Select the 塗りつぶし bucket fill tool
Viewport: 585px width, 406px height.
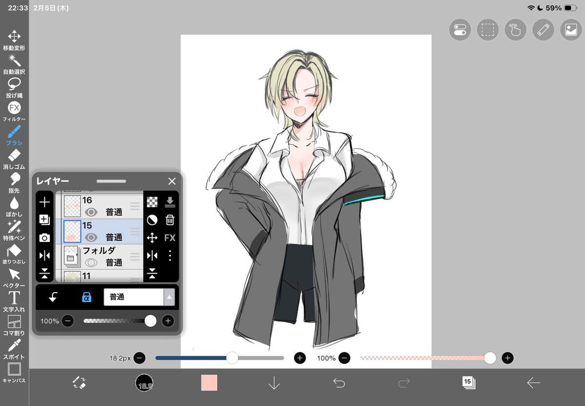click(x=14, y=255)
